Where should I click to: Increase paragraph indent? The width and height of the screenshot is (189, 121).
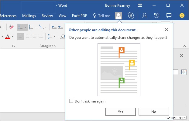(61, 27)
